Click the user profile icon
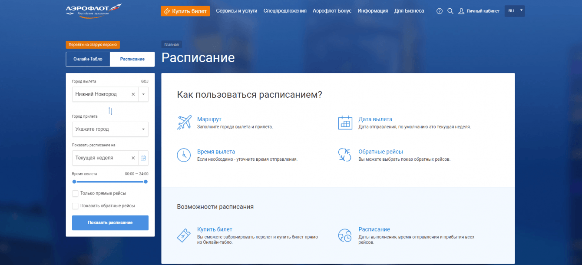582x265 pixels. coord(461,11)
